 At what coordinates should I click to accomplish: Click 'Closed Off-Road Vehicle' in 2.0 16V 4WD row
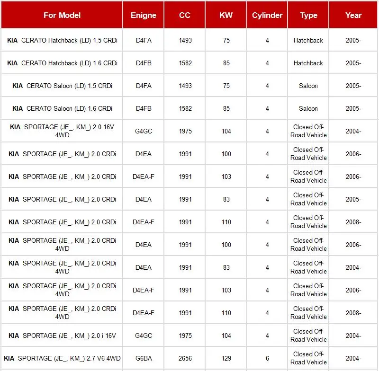pos(308,131)
